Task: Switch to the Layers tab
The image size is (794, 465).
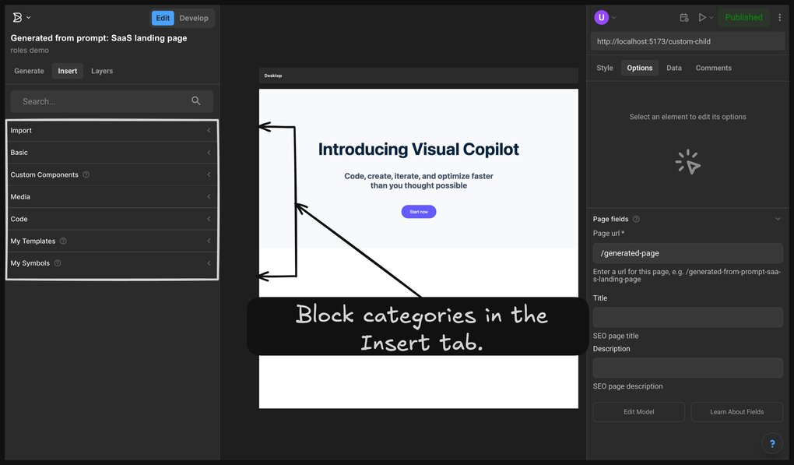Action: pos(101,70)
